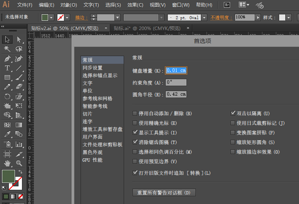299x204 pixels.
Task: Select the Free Transform tool
Action: coord(18,106)
